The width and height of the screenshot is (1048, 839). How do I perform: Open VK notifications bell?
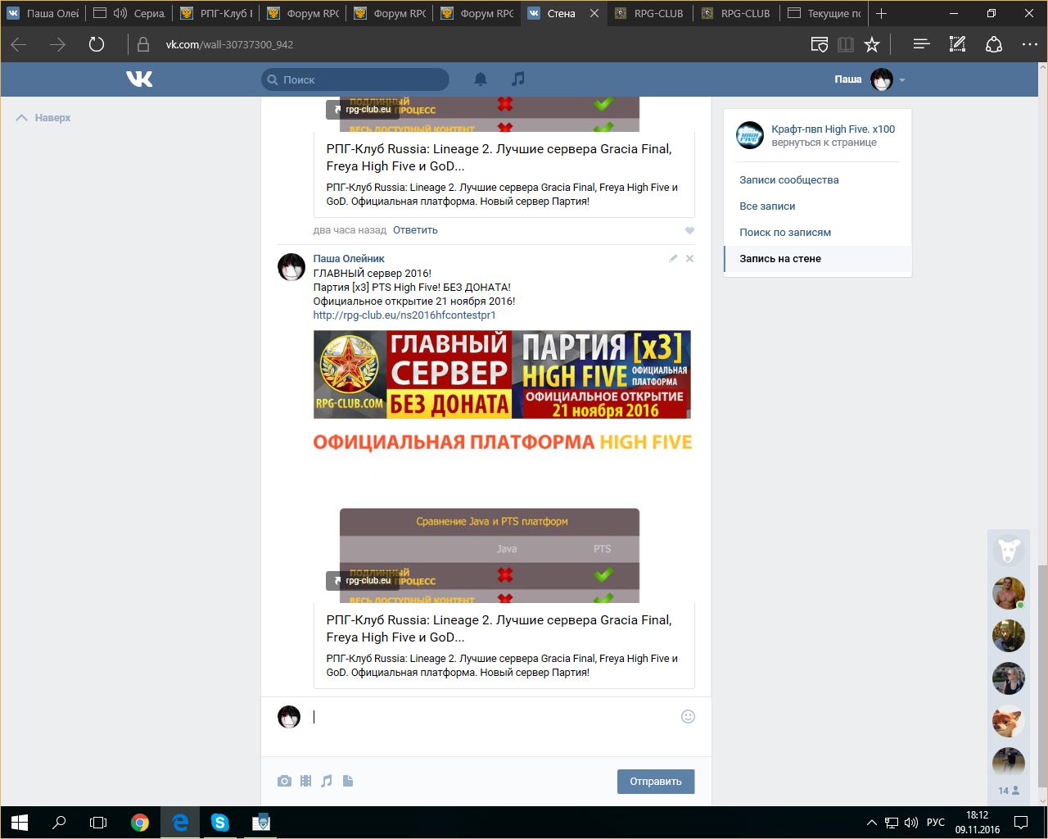tap(481, 79)
